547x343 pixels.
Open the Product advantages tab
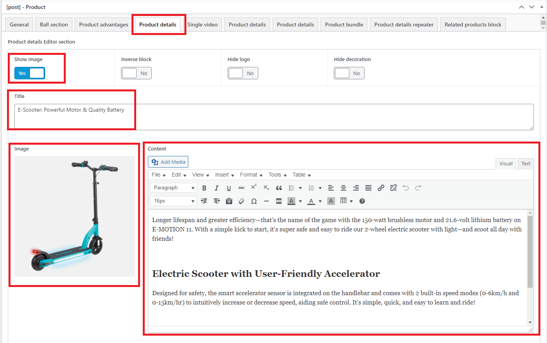tap(103, 24)
